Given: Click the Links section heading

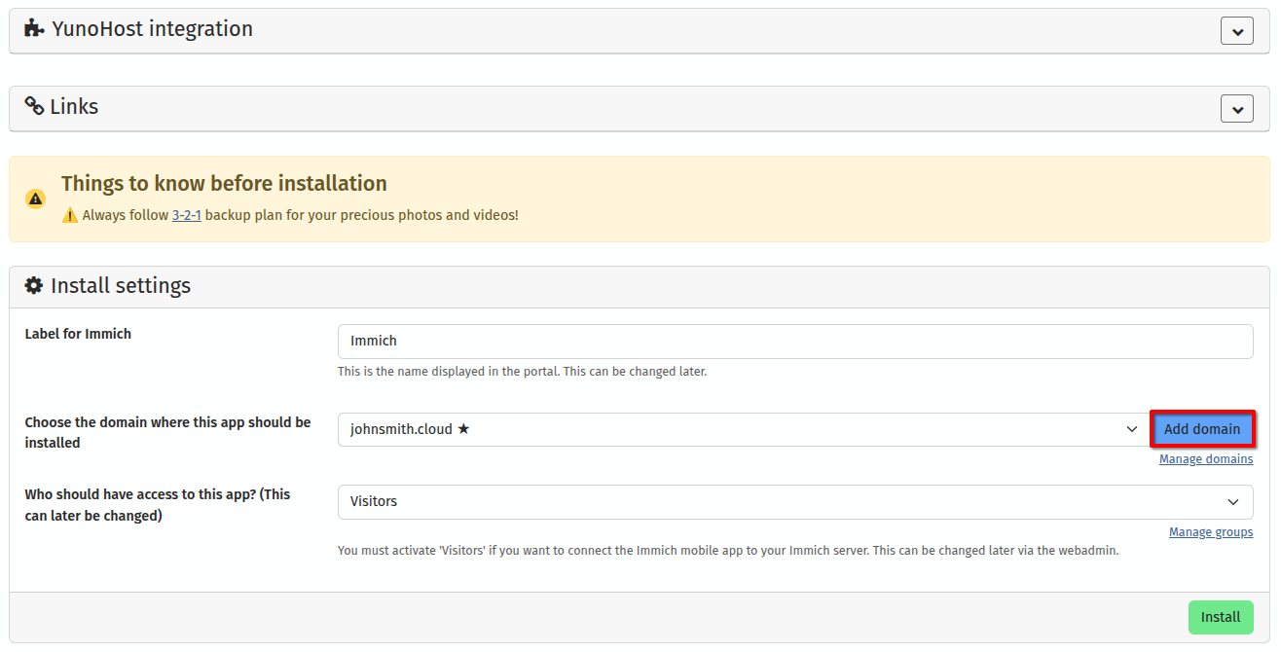Looking at the screenshot, I should (x=74, y=106).
